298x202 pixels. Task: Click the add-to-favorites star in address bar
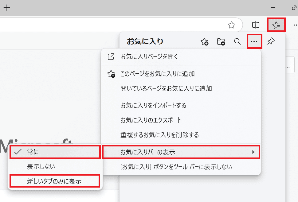click(x=231, y=25)
